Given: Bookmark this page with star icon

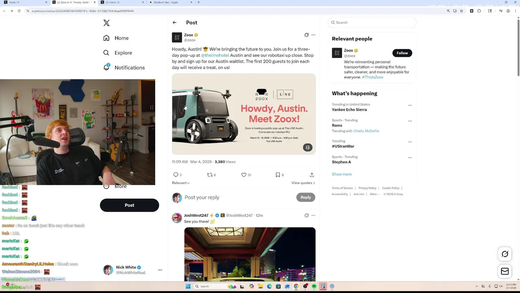Looking at the screenshot, I should click(x=461, y=11).
